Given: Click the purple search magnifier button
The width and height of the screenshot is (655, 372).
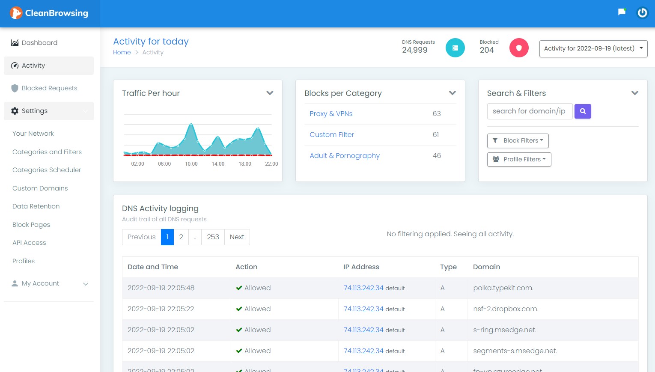Looking at the screenshot, I should (x=582, y=111).
